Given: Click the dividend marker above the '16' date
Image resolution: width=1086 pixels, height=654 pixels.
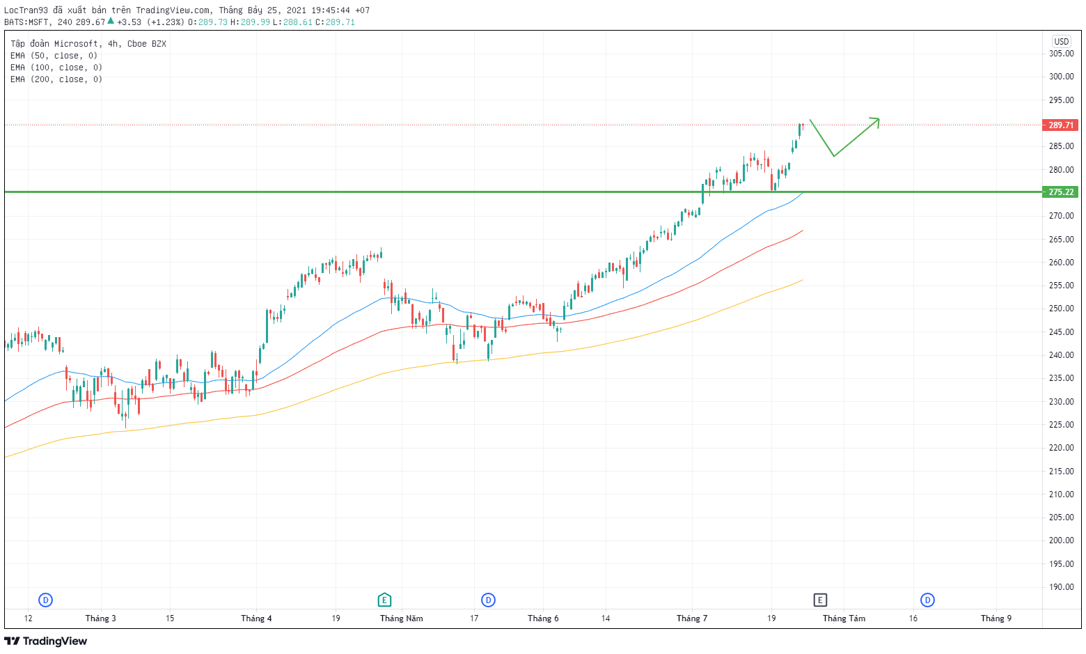Looking at the screenshot, I should click(927, 600).
